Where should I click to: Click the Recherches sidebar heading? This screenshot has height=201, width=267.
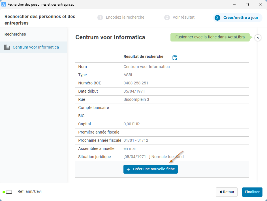coord(15,34)
